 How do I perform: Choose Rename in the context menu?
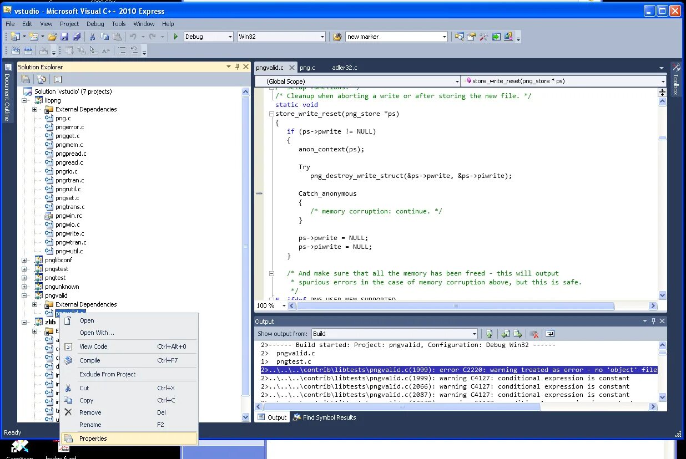(x=129, y=425)
